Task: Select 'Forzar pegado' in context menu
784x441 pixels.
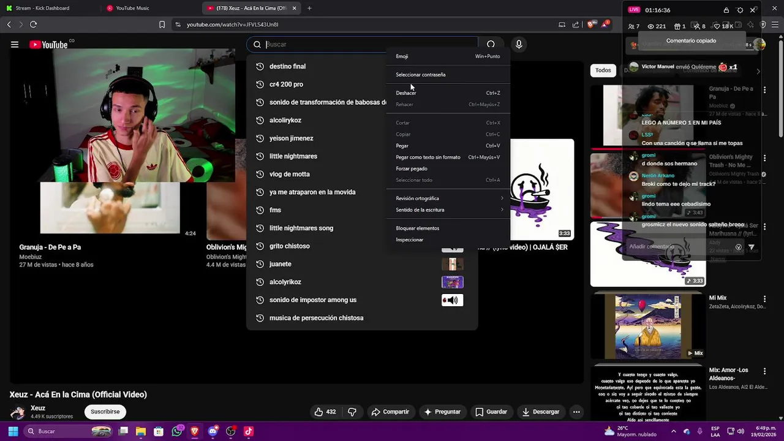Action: (x=448, y=168)
